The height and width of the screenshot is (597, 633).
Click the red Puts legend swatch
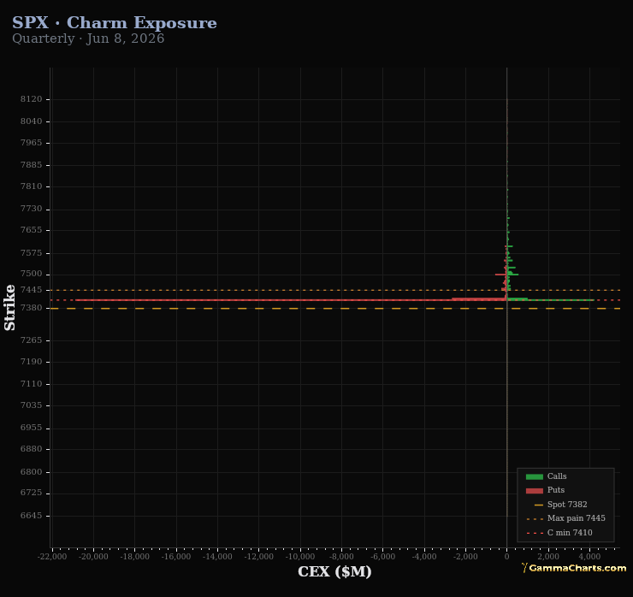[x=534, y=490]
